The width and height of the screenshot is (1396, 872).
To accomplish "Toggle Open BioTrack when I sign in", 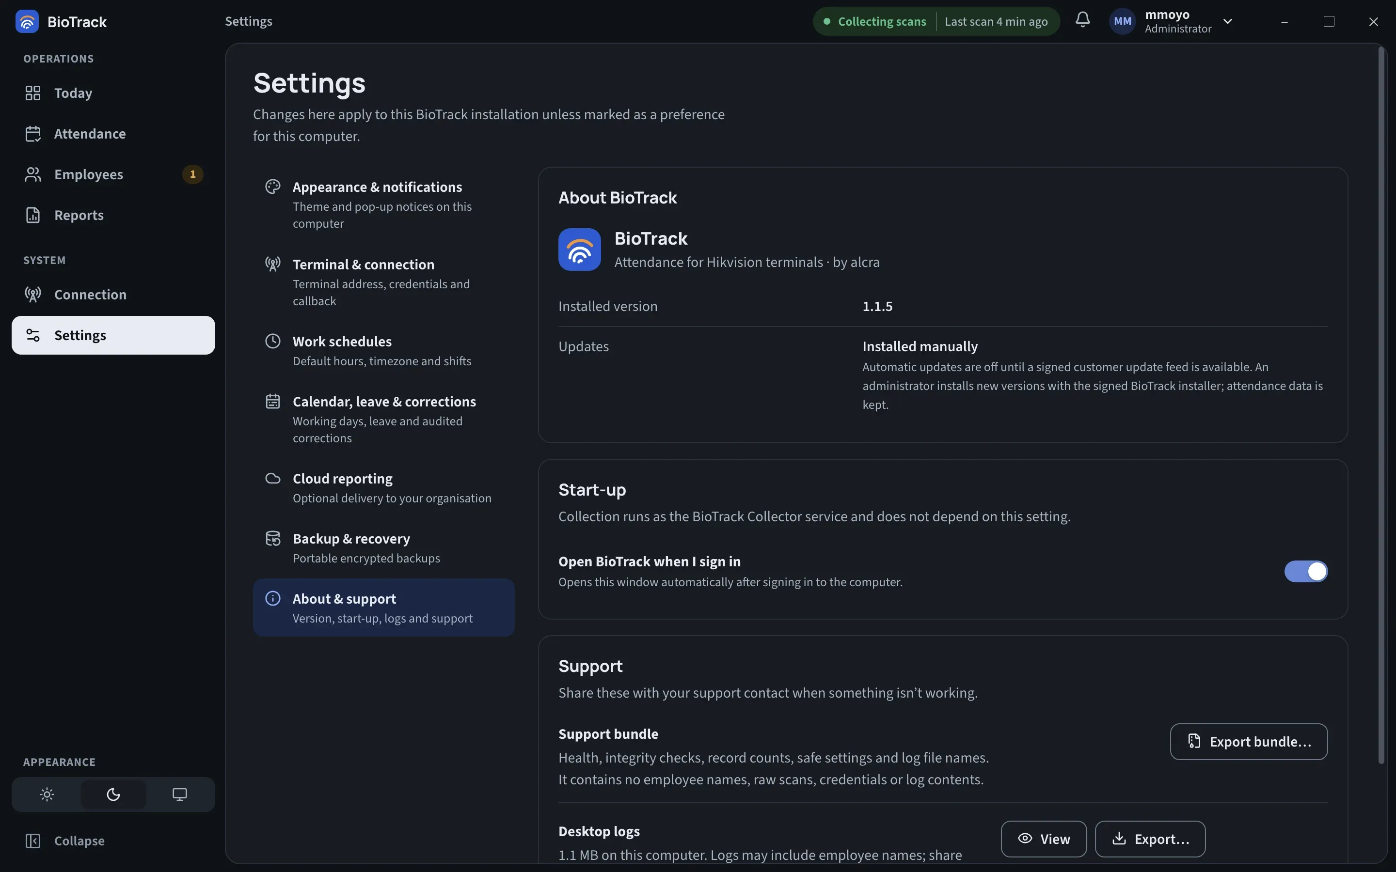I will 1305,572.
